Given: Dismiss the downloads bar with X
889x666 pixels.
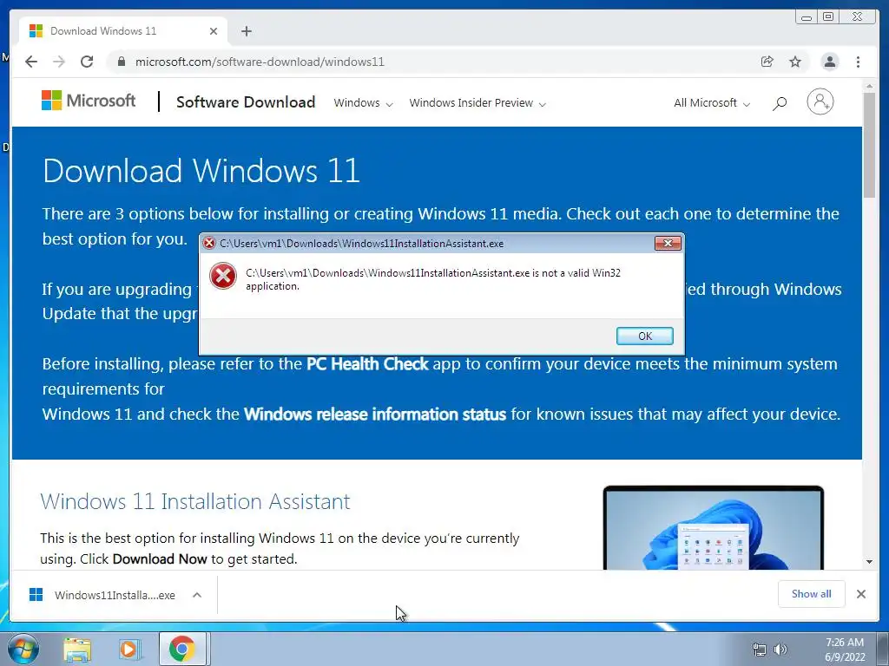Looking at the screenshot, I should pos(860,594).
